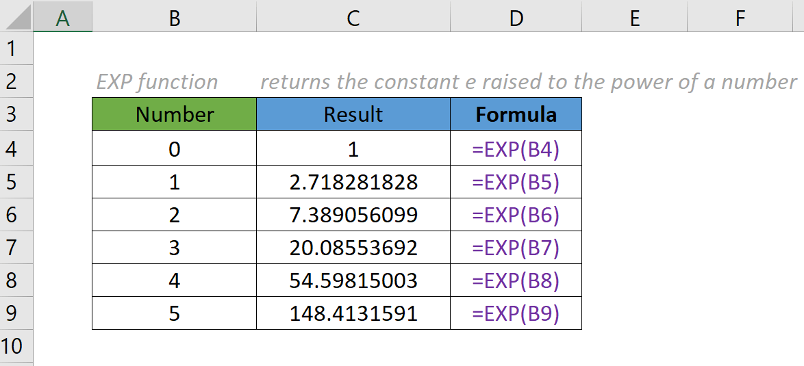Select the cell showing 2.718281828

pos(353,182)
